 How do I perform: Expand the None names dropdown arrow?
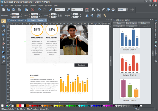(127, 10)
